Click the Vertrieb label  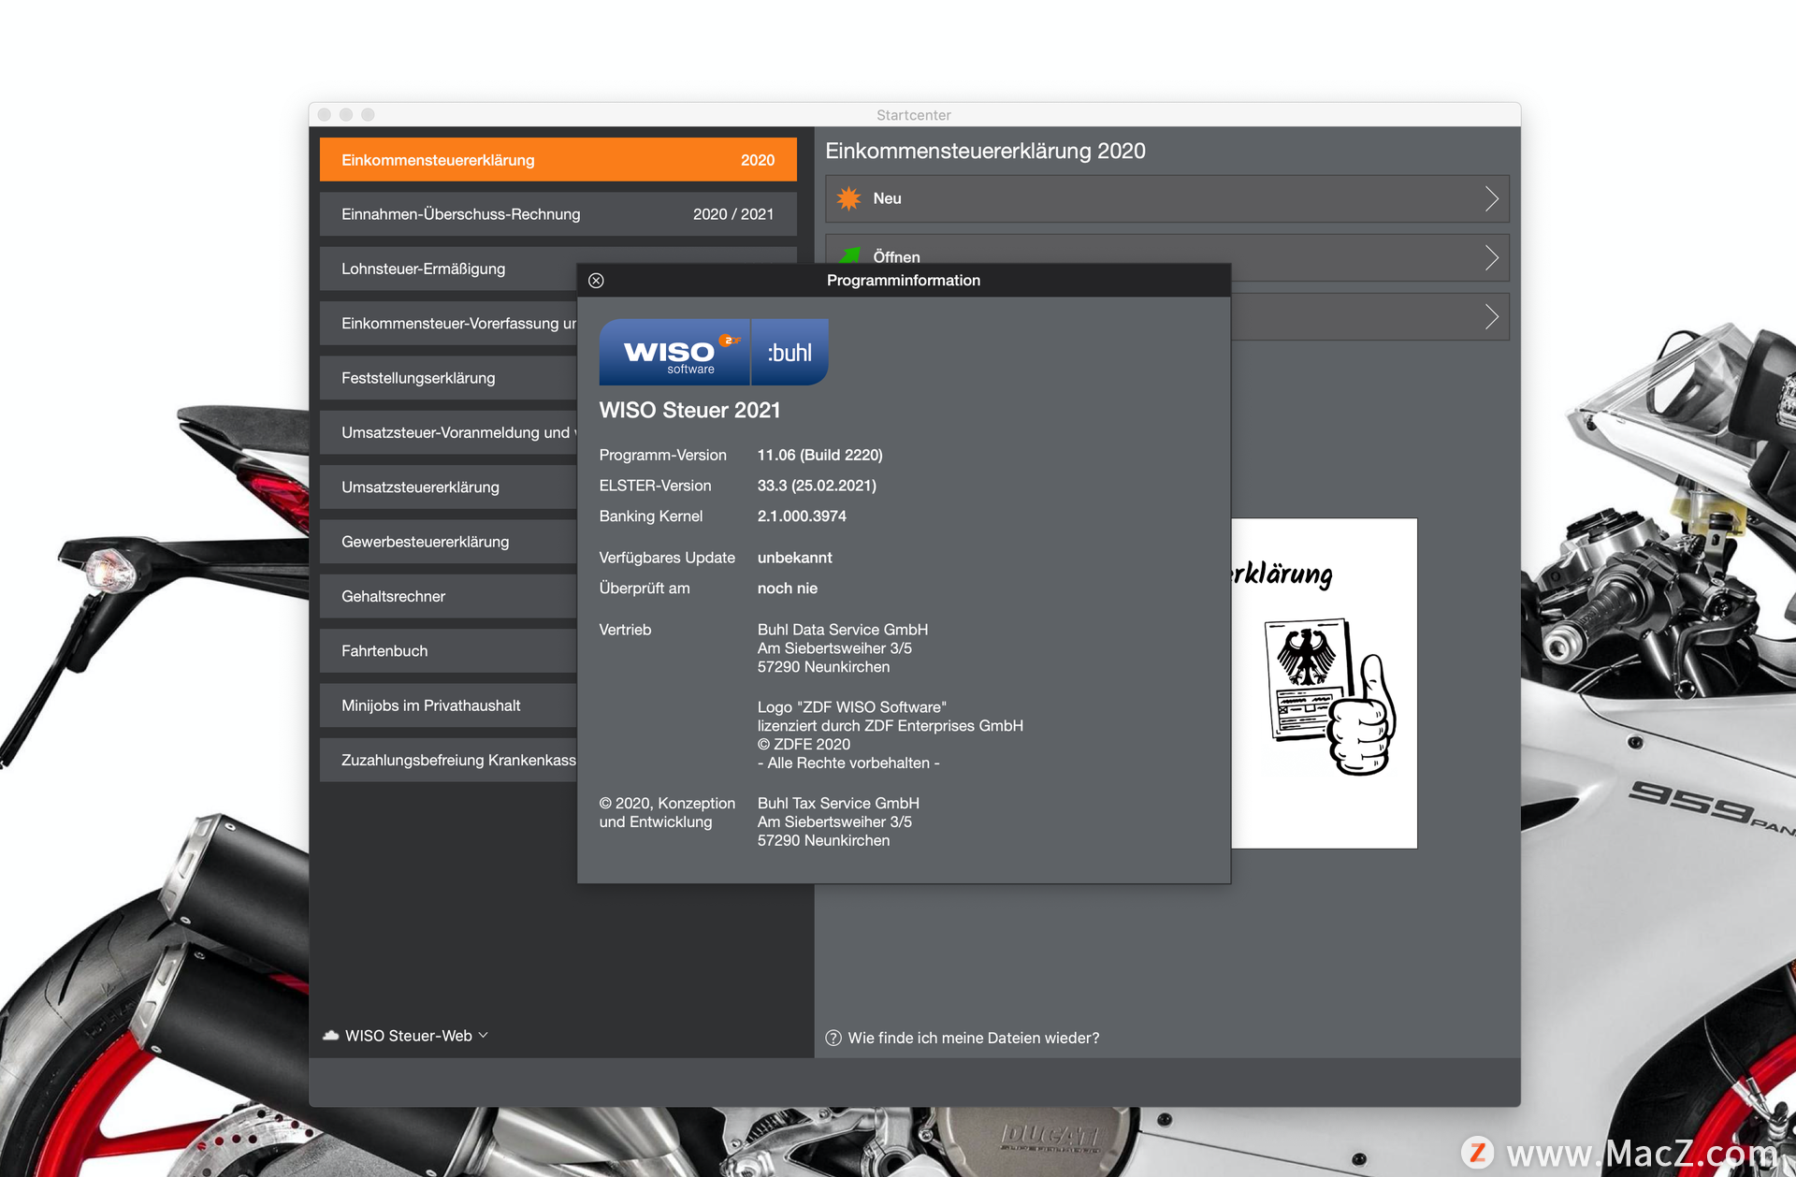click(x=625, y=630)
